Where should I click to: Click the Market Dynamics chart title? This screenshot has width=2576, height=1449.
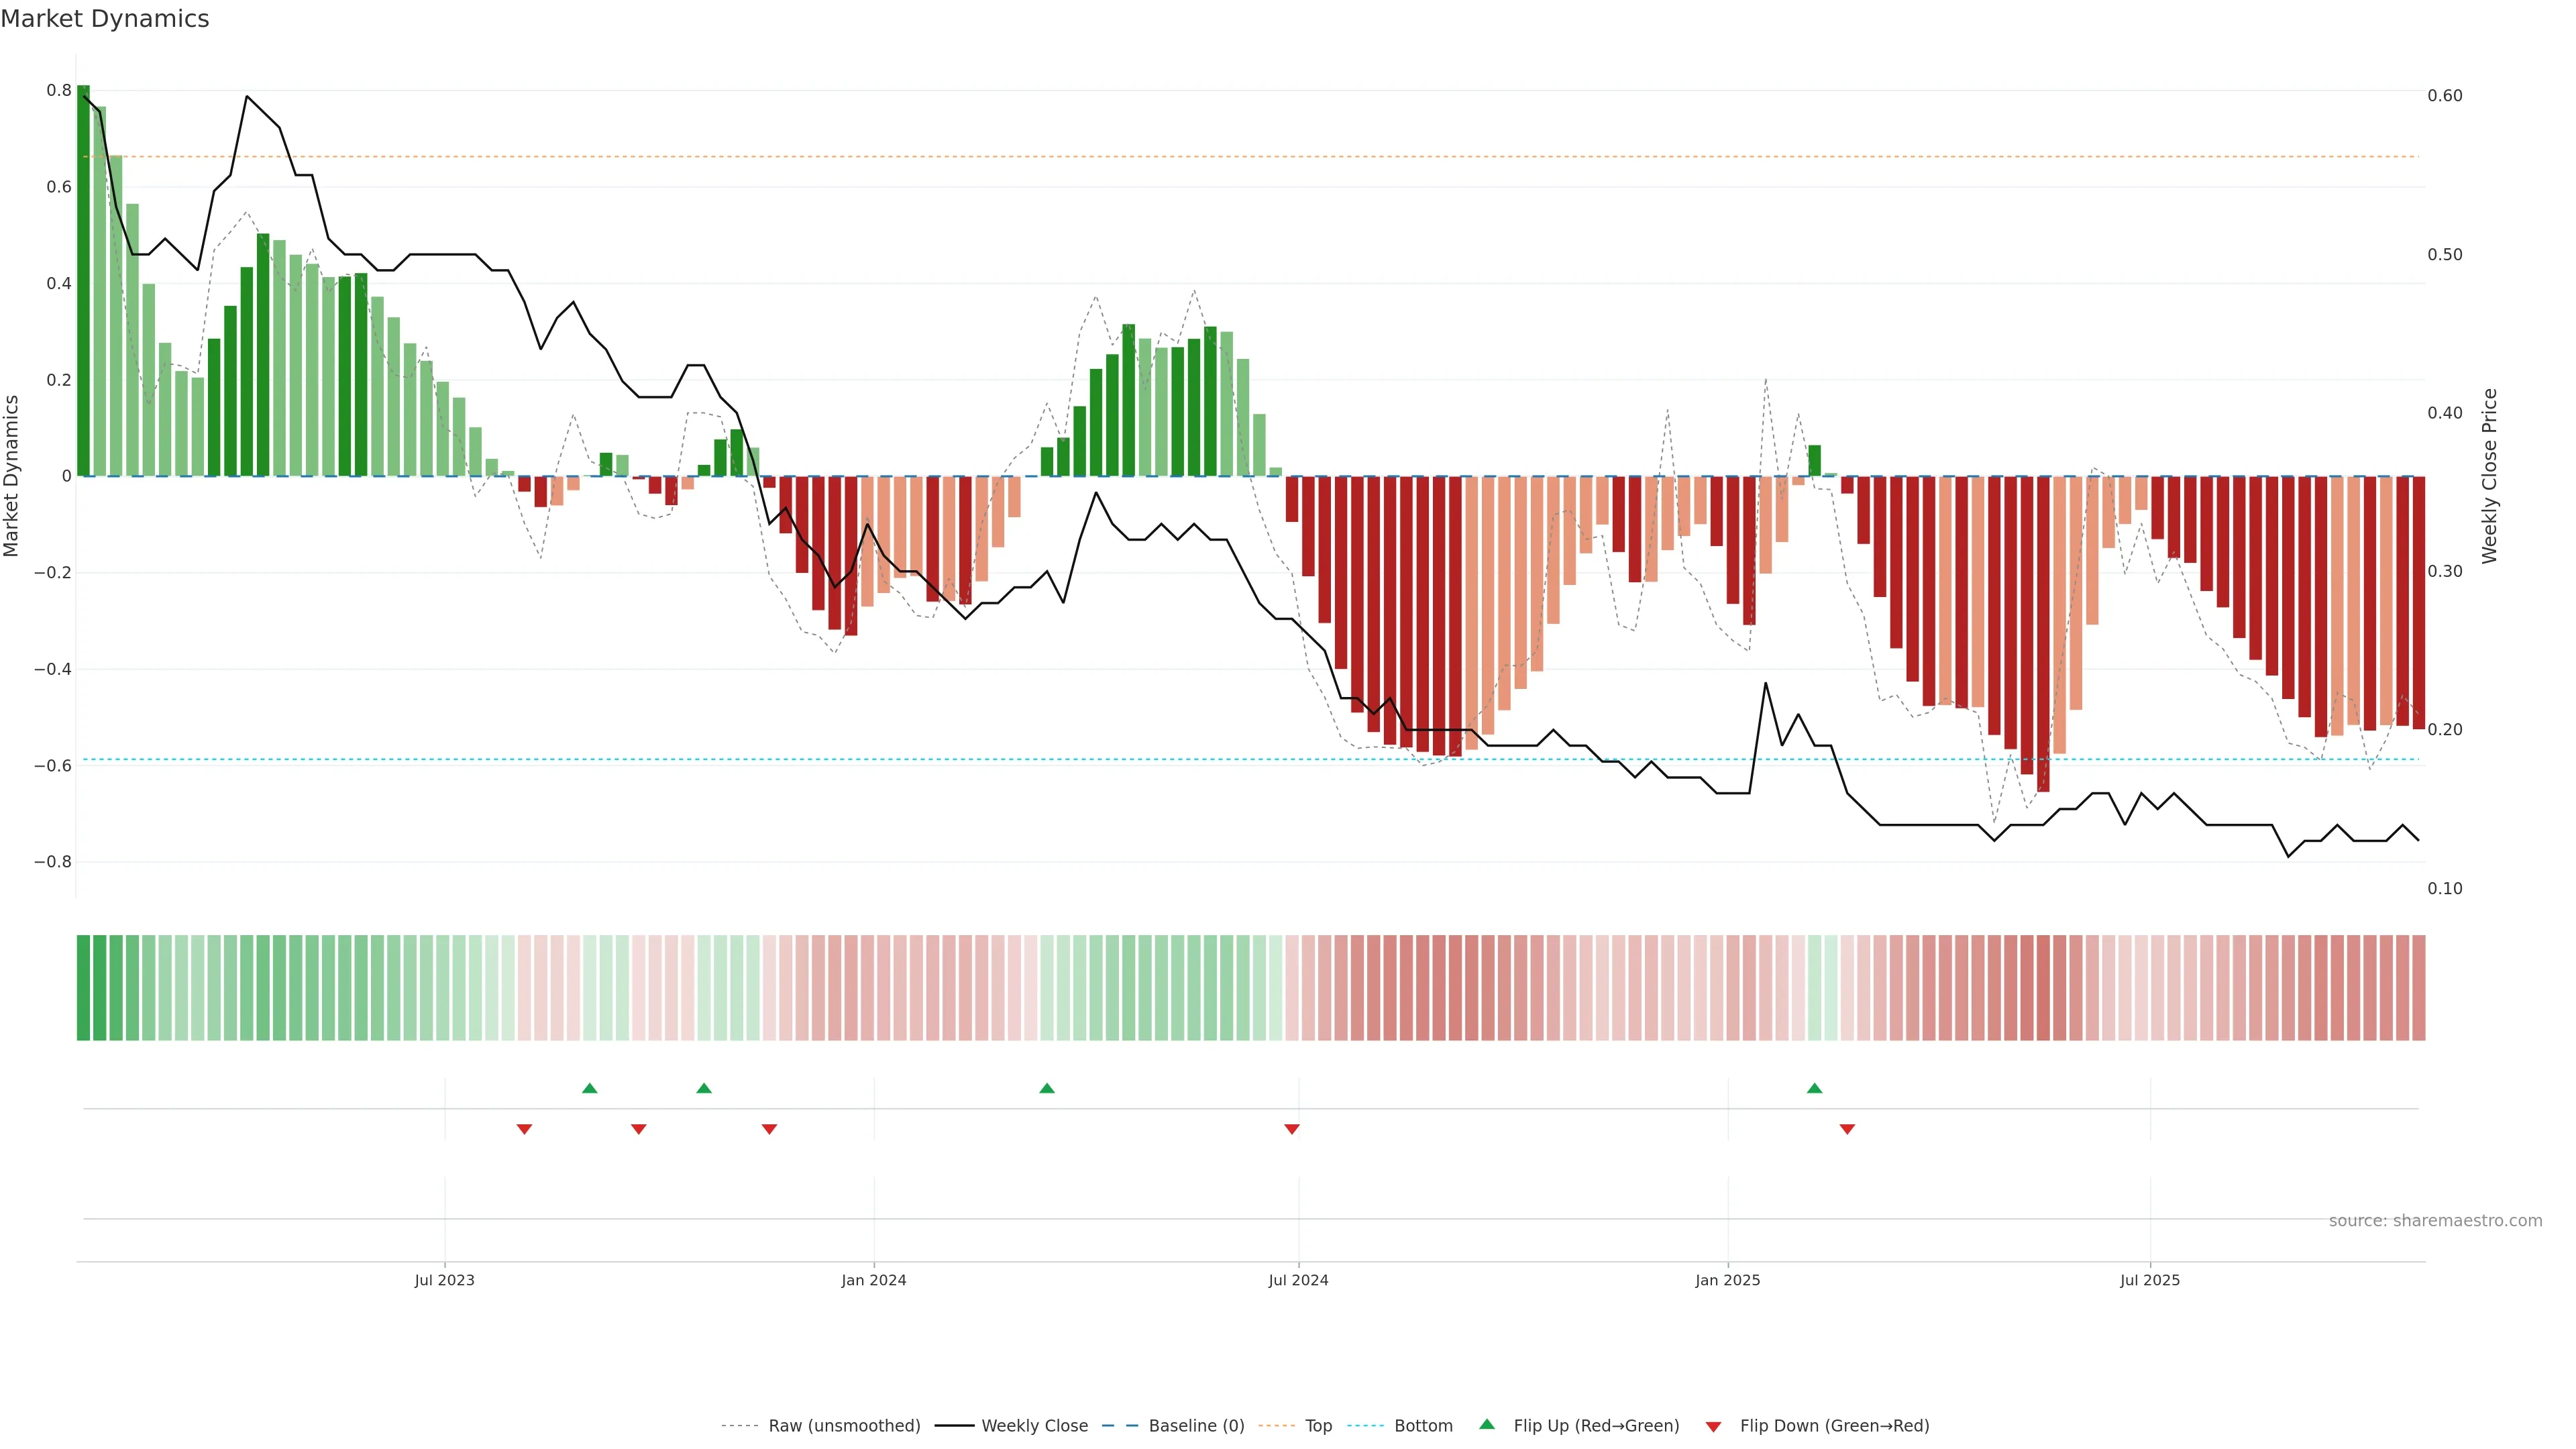click(x=105, y=19)
